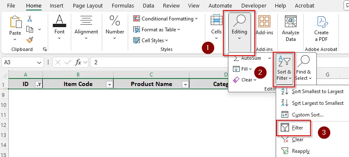The image size is (349, 157).
Task: Click the Insert Function fx icon
Action: click(x=78, y=62)
